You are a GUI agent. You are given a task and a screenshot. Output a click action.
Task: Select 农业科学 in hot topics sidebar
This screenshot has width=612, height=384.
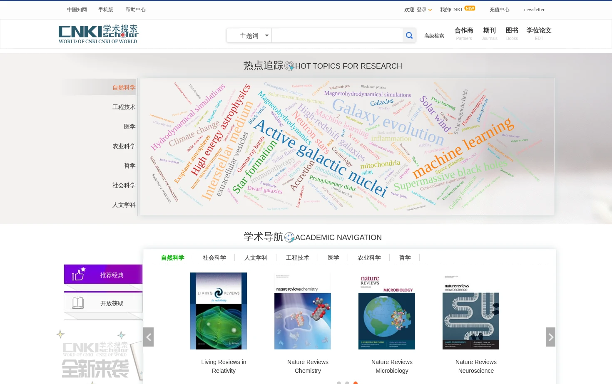point(124,146)
